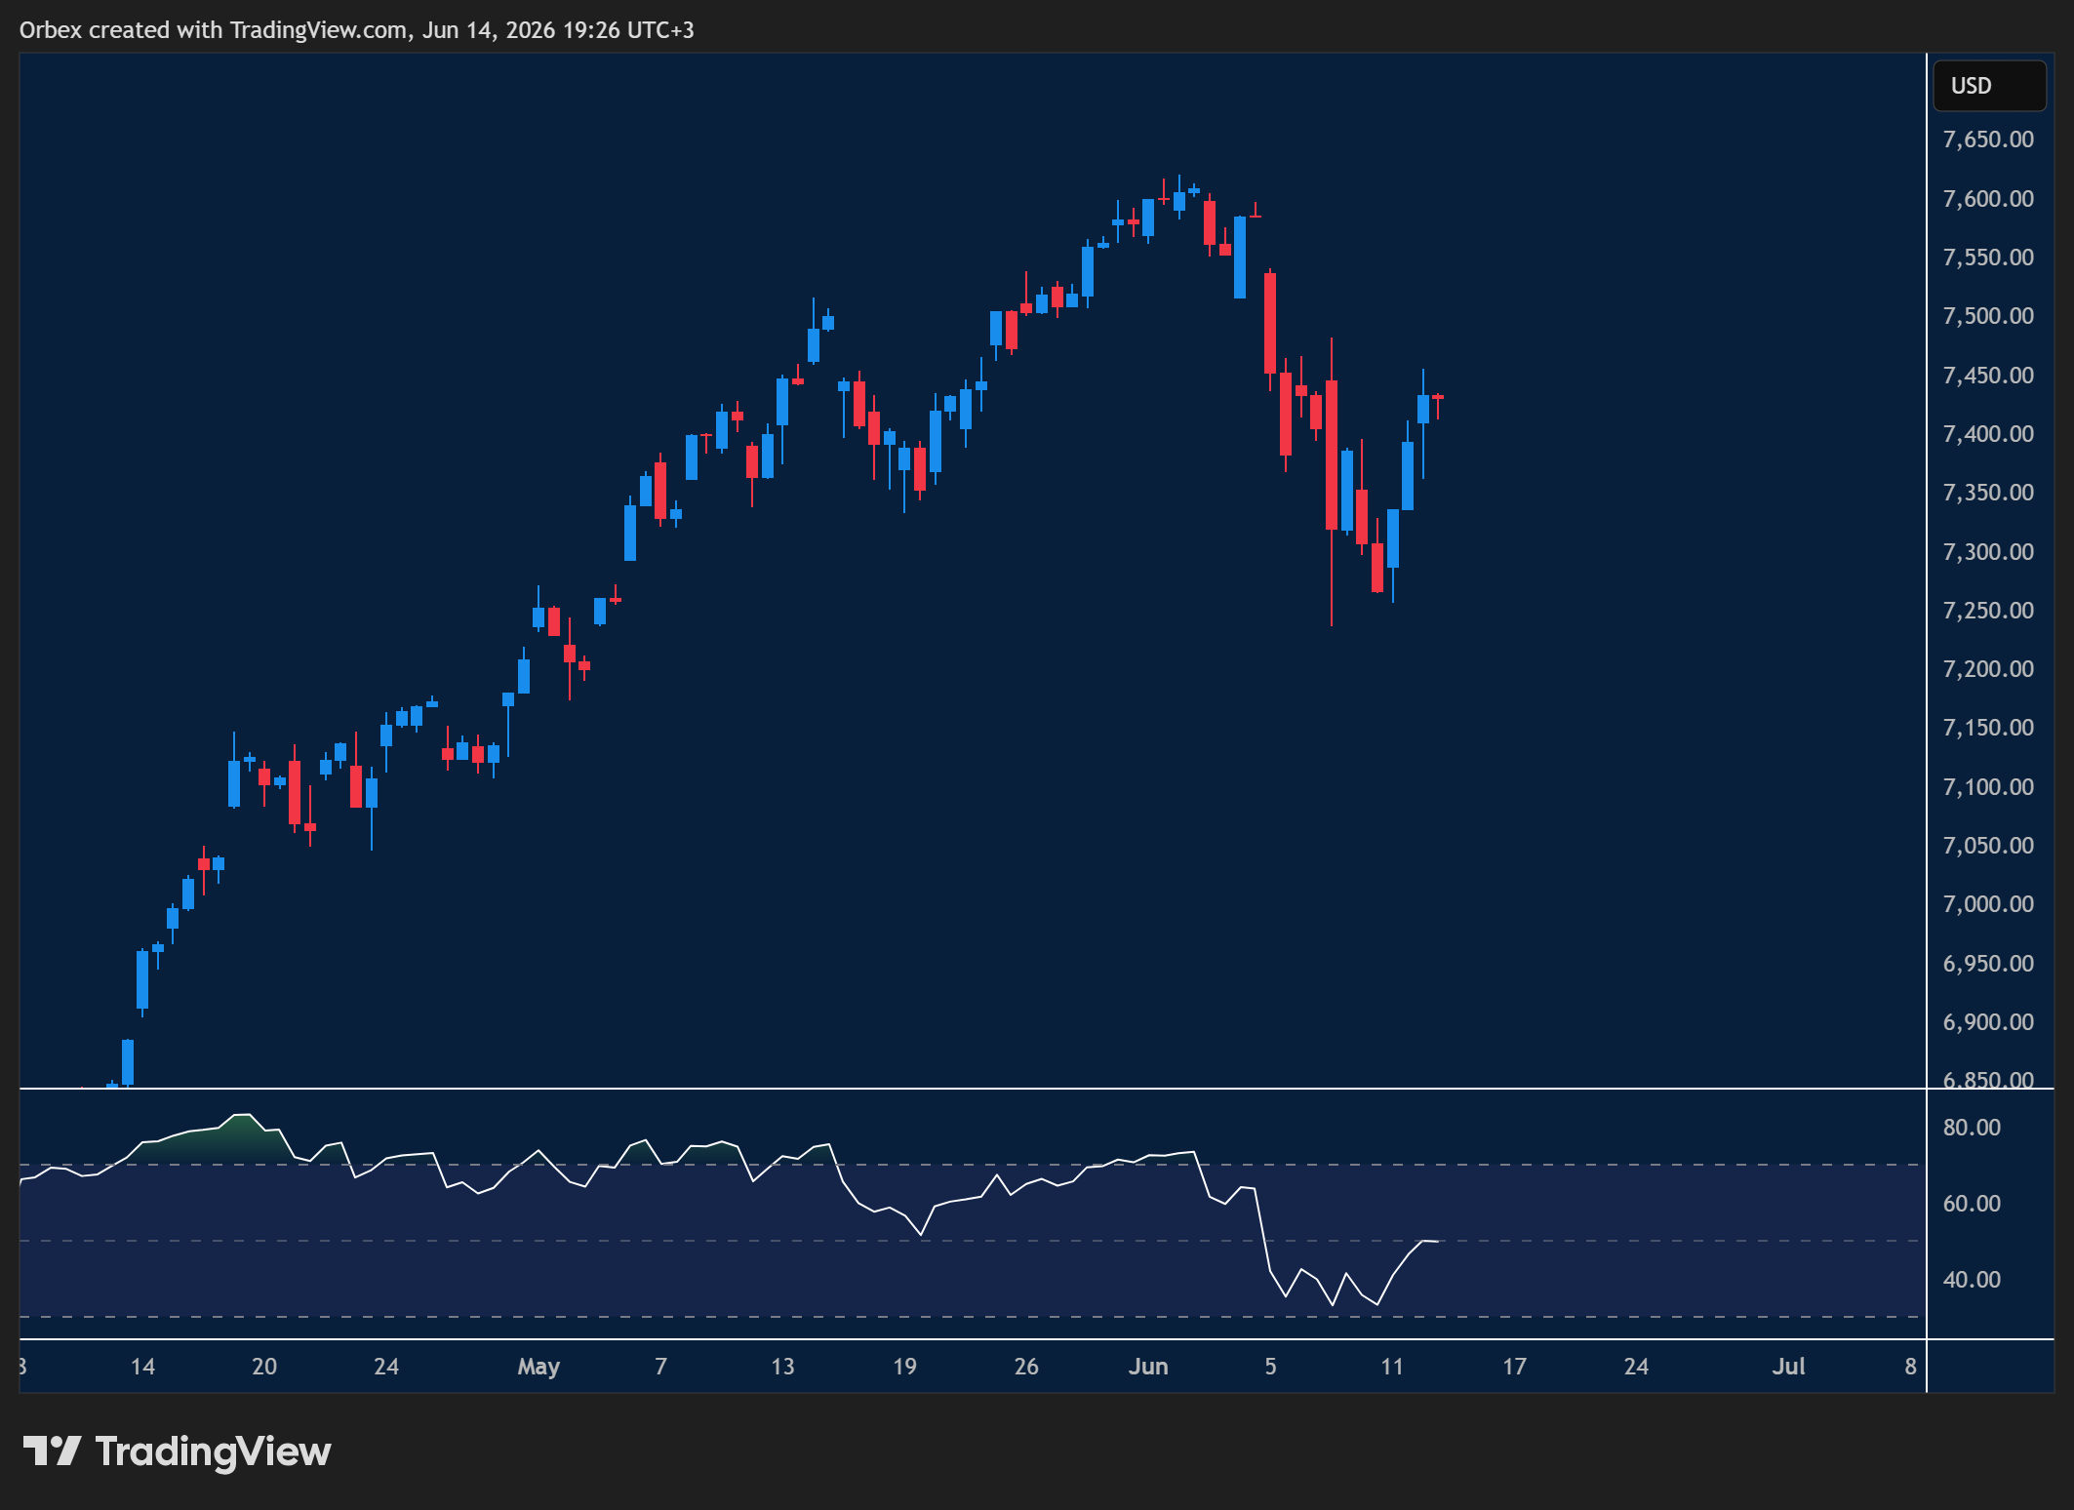Open the TradingView logo link

pyautogui.click(x=177, y=1451)
